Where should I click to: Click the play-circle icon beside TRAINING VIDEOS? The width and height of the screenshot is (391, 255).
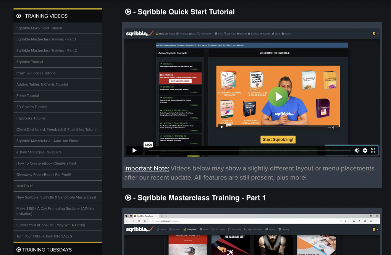tap(19, 16)
